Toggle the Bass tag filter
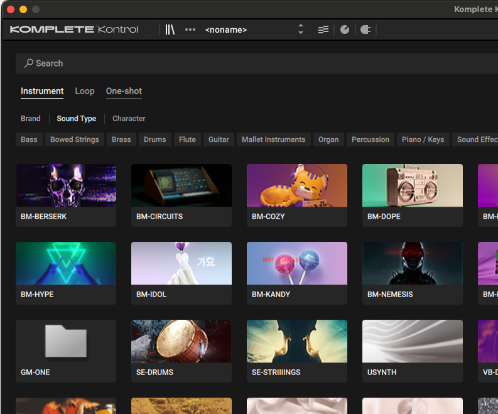This screenshot has width=498, height=414. (29, 139)
